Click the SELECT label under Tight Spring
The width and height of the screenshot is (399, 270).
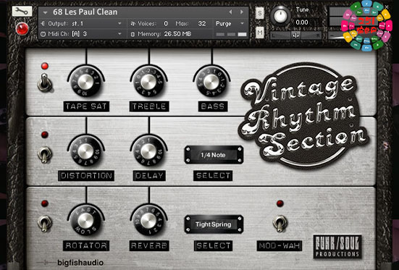(x=213, y=245)
